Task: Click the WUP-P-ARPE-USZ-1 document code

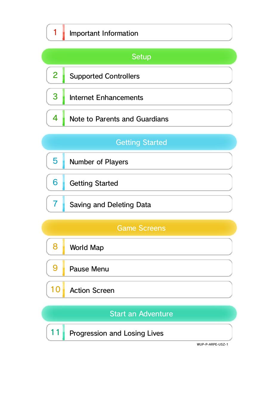Action: 212,345
